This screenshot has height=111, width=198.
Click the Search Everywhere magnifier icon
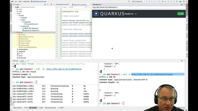[x=187, y=2]
